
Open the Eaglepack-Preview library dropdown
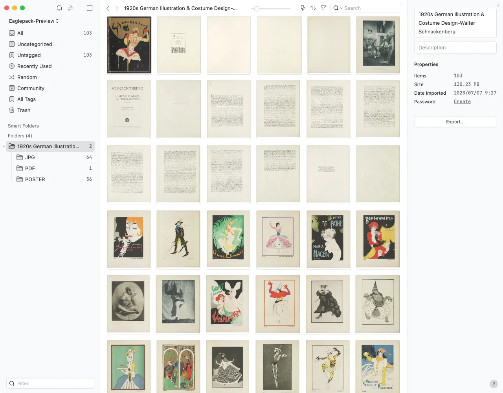34,21
